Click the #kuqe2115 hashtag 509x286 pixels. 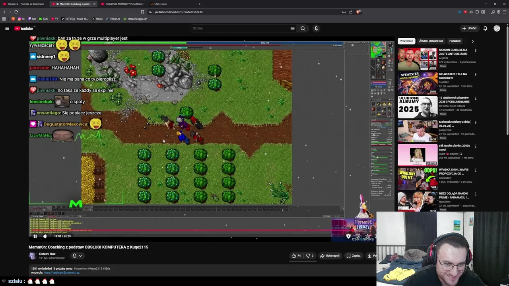pos(95,269)
